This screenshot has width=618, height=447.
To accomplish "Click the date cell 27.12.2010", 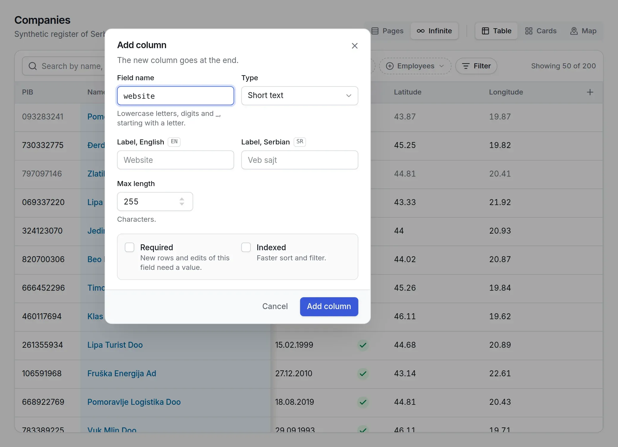I will (294, 374).
